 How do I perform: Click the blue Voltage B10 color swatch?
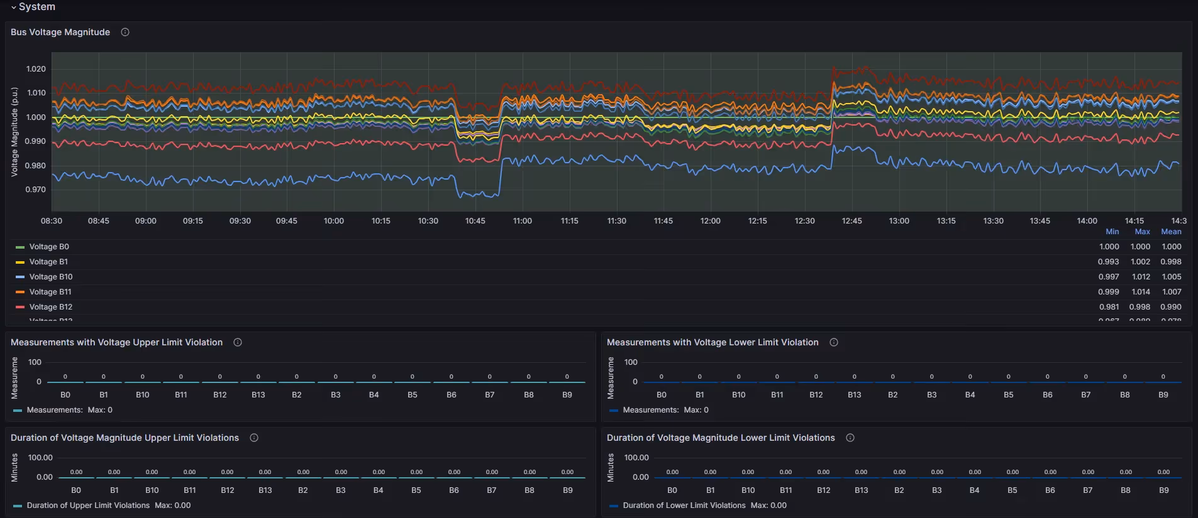click(x=20, y=278)
